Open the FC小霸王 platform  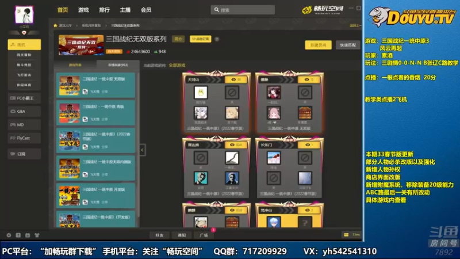click(24, 98)
